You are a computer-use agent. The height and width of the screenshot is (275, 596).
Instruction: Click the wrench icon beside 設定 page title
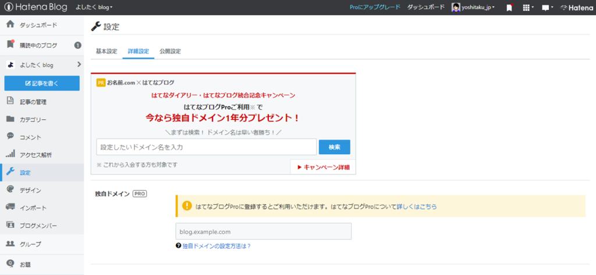pyautogui.click(x=96, y=26)
